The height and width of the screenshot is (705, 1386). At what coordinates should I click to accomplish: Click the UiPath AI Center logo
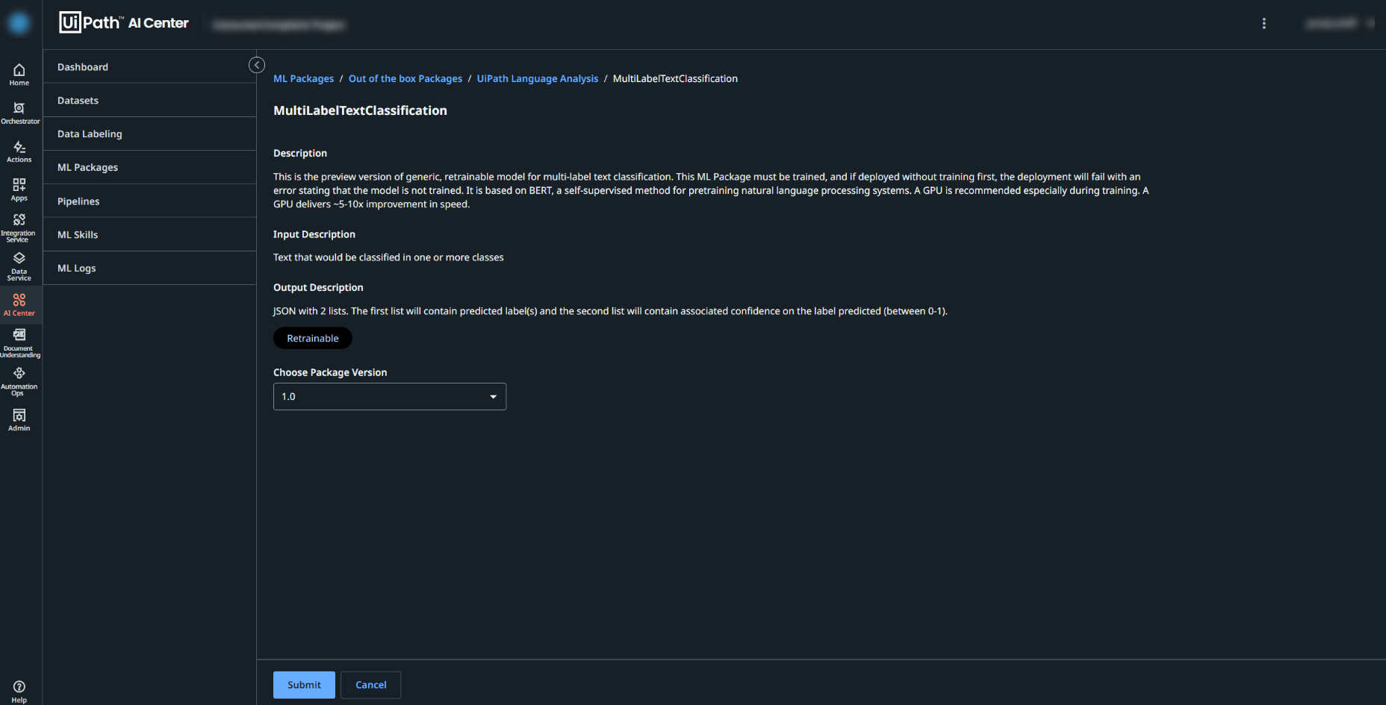[124, 22]
